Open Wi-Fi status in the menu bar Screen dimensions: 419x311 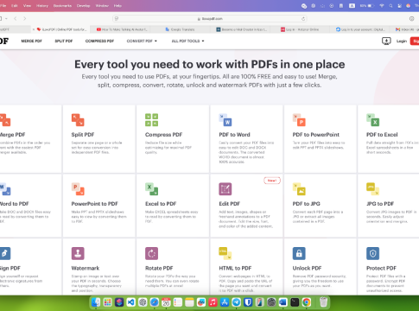point(382,6)
